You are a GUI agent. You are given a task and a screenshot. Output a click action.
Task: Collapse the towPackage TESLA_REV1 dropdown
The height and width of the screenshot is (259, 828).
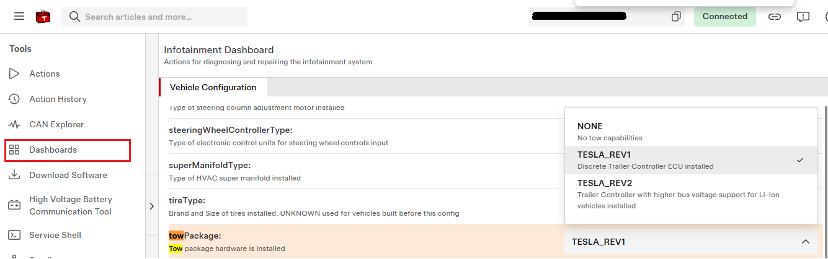point(691,242)
